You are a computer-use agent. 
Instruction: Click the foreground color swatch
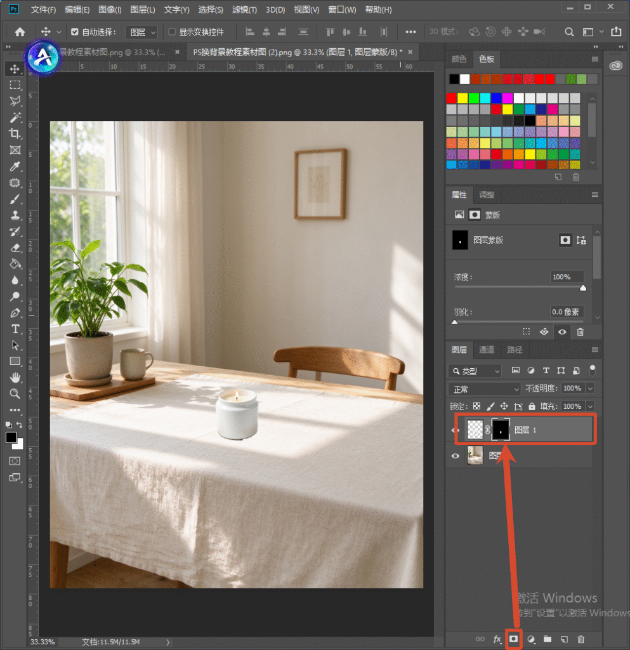pos(11,437)
